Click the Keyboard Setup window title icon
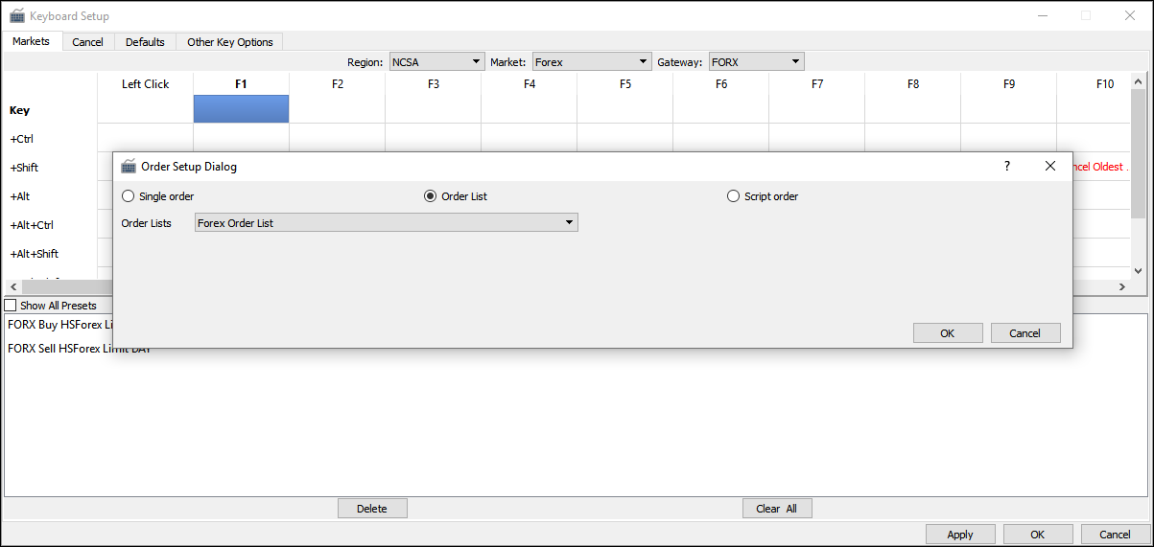Screen dimensions: 1154x547 (17, 16)
